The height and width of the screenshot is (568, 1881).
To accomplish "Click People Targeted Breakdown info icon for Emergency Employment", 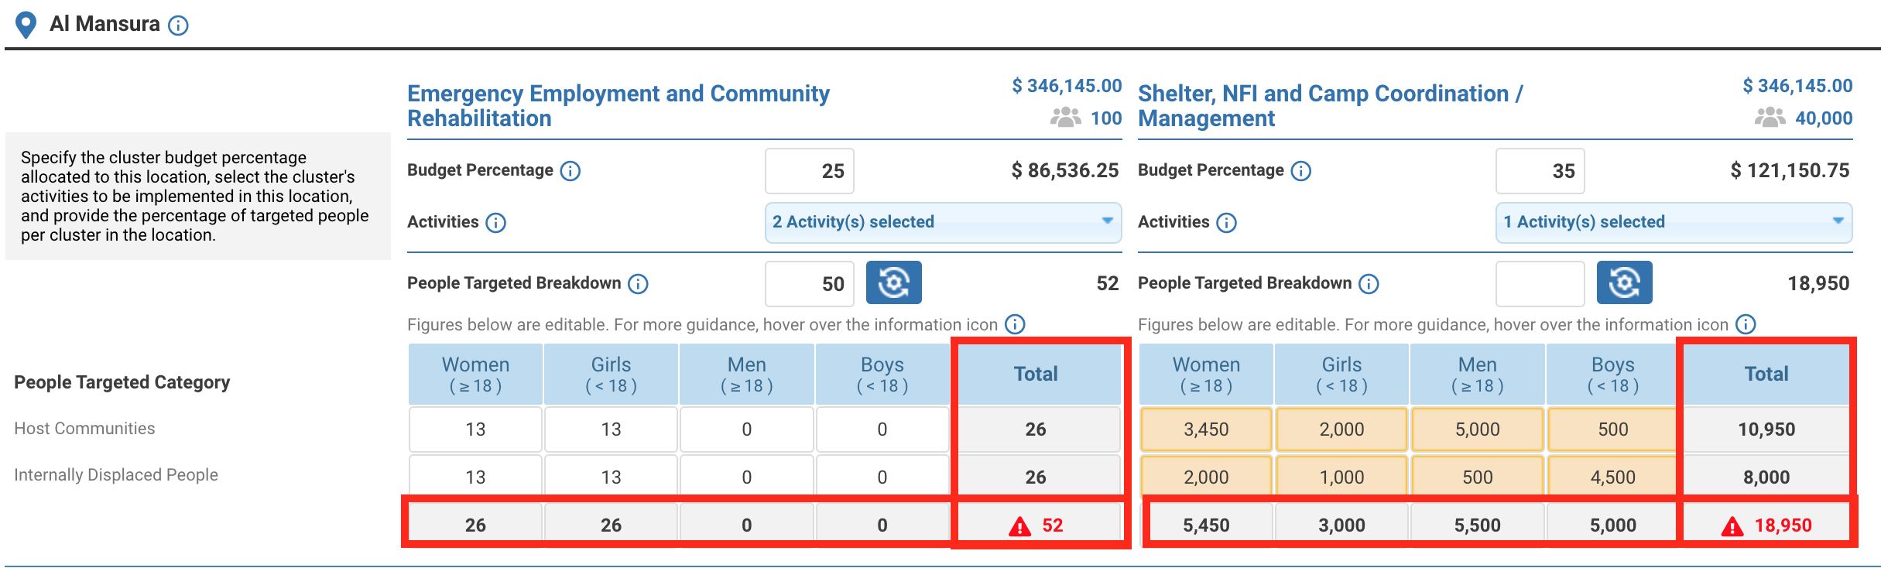I will 638,284.
